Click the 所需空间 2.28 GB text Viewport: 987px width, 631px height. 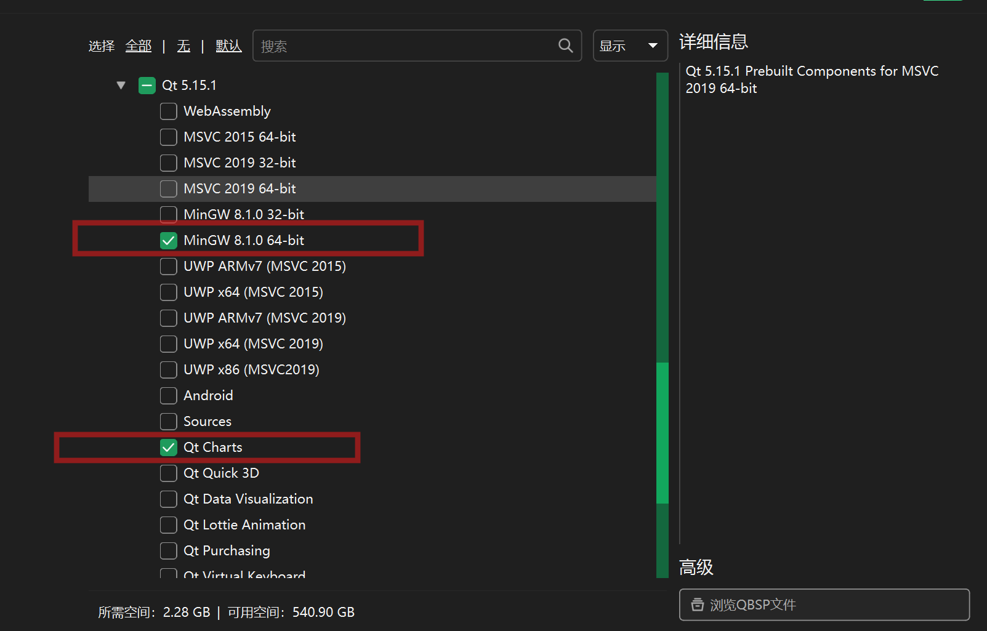coord(155,613)
